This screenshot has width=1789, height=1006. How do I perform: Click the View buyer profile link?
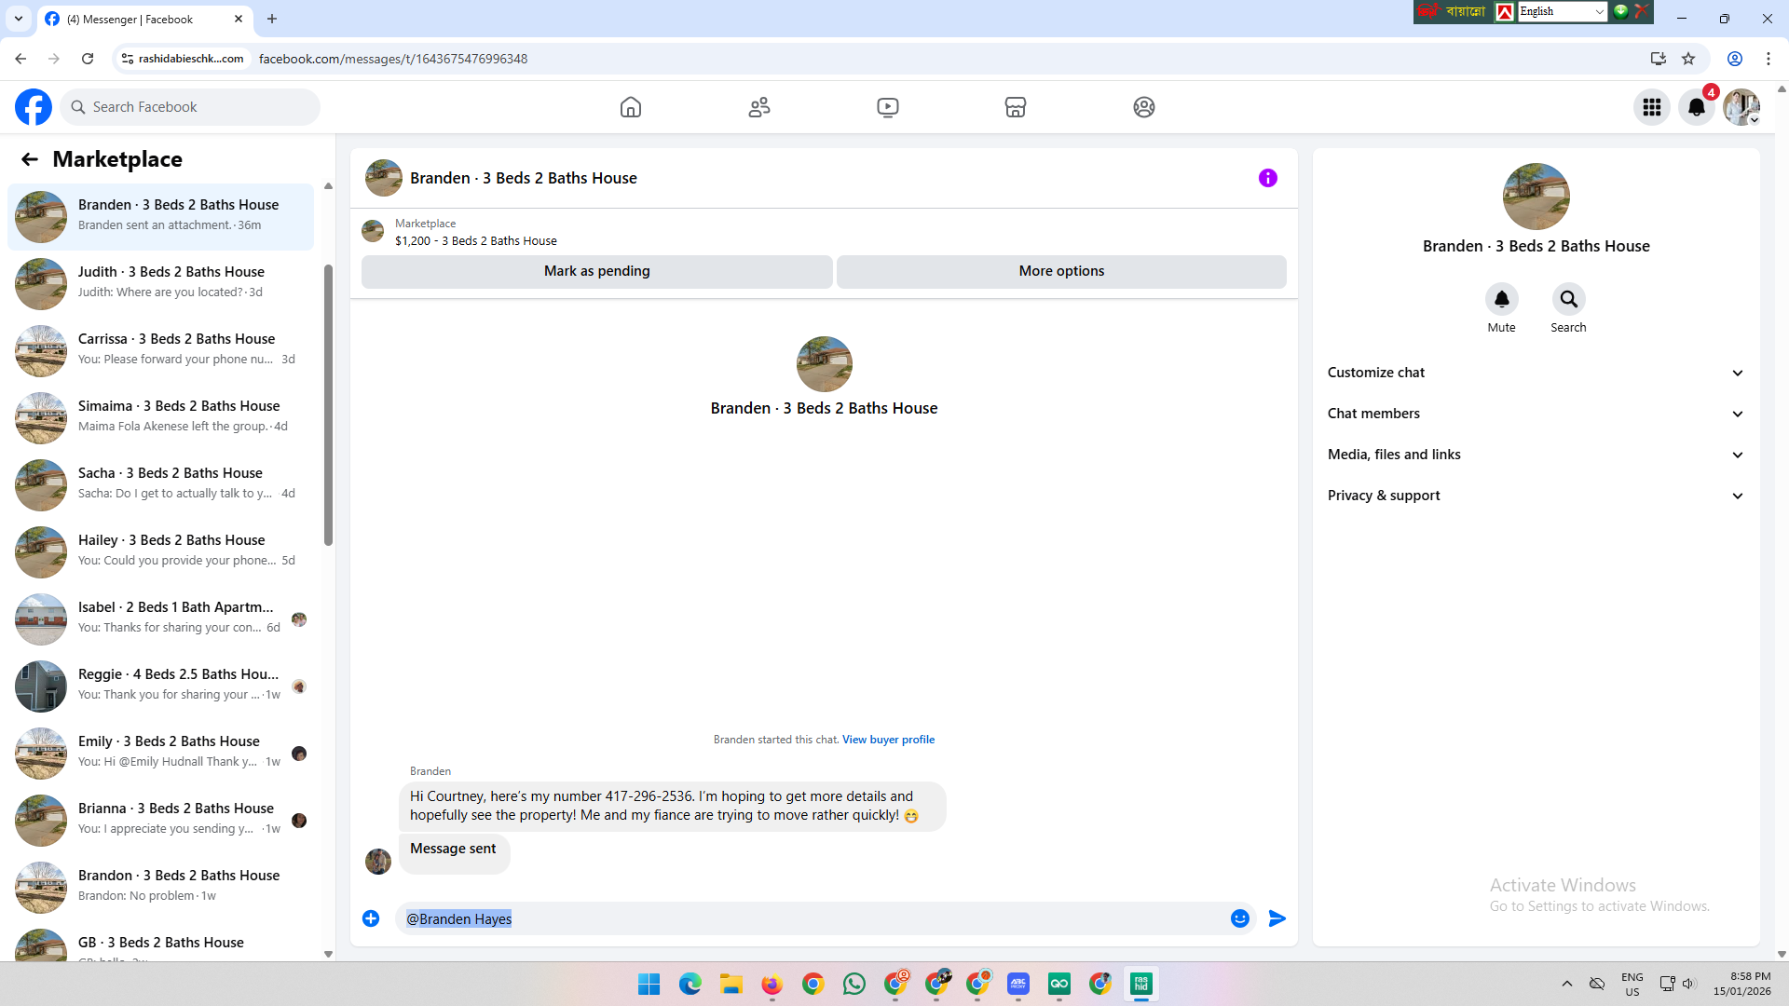(888, 740)
